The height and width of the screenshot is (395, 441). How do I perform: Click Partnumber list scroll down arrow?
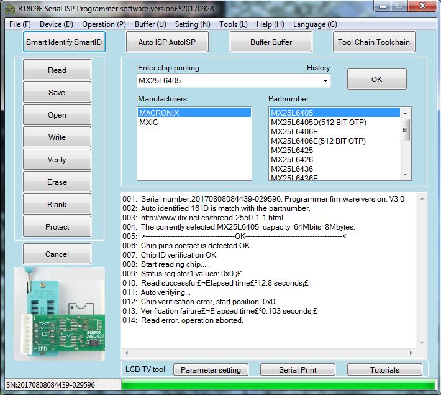[406, 174]
